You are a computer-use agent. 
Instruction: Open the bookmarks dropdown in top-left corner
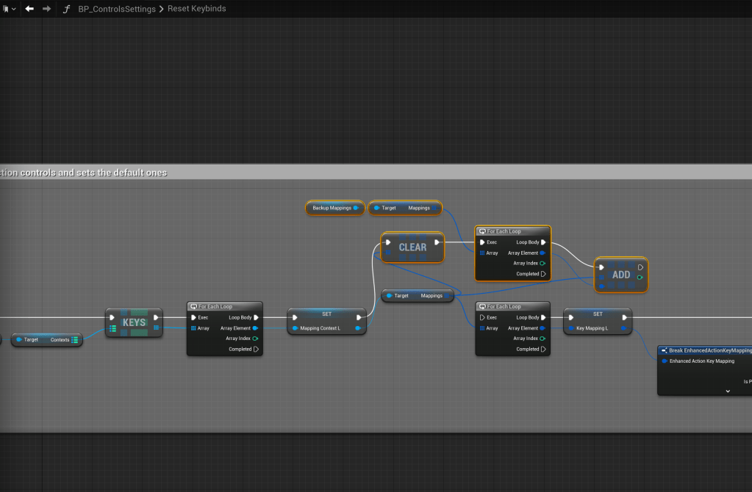click(x=9, y=9)
